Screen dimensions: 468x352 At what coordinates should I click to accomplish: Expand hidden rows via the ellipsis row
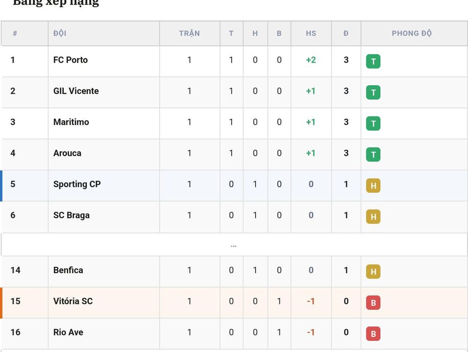[x=234, y=245]
